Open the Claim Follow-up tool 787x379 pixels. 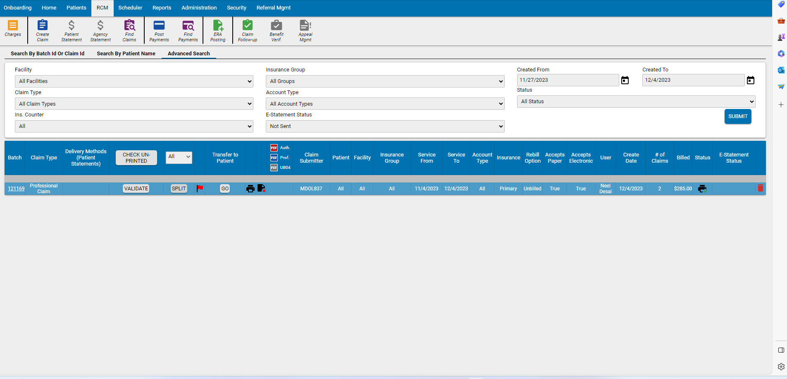point(247,30)
